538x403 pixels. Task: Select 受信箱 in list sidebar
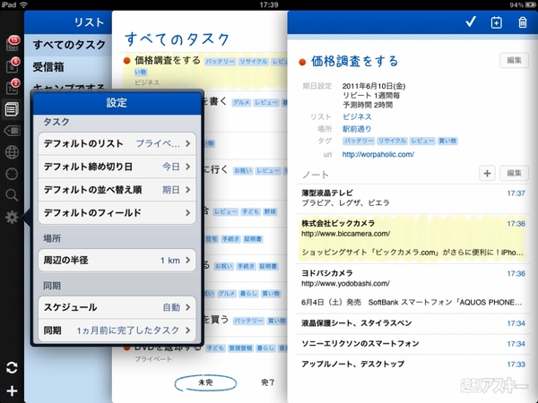[x=69, y=67]
